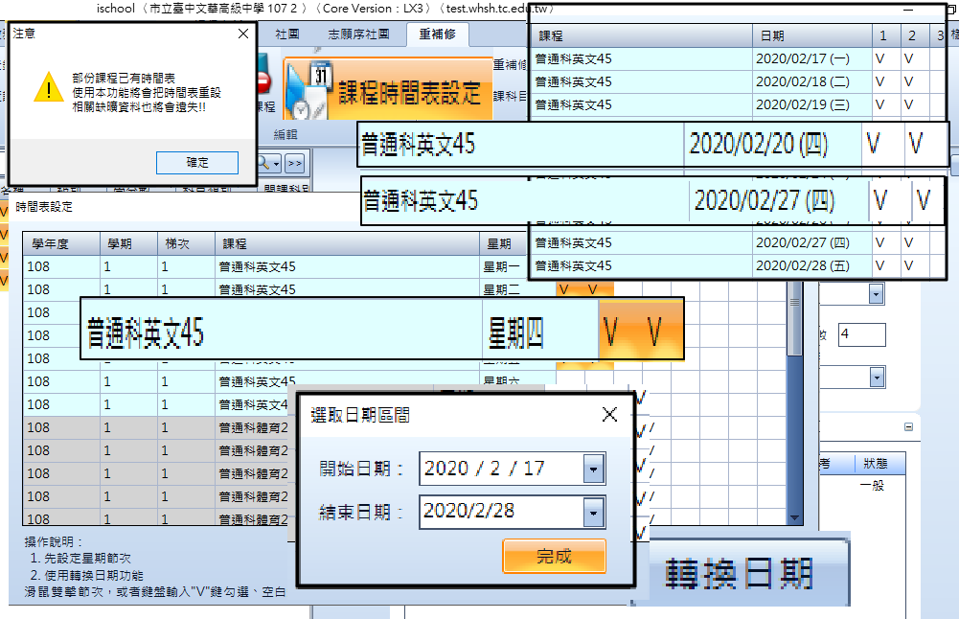Image resolution: width=959 pixels, height=619 pixels.
Task: Close the 注意 warning dialog
Action: pos(242,34)
